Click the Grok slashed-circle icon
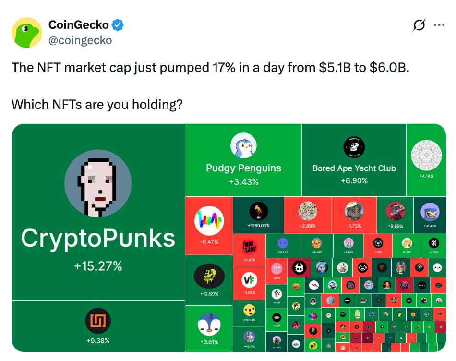 419,25
